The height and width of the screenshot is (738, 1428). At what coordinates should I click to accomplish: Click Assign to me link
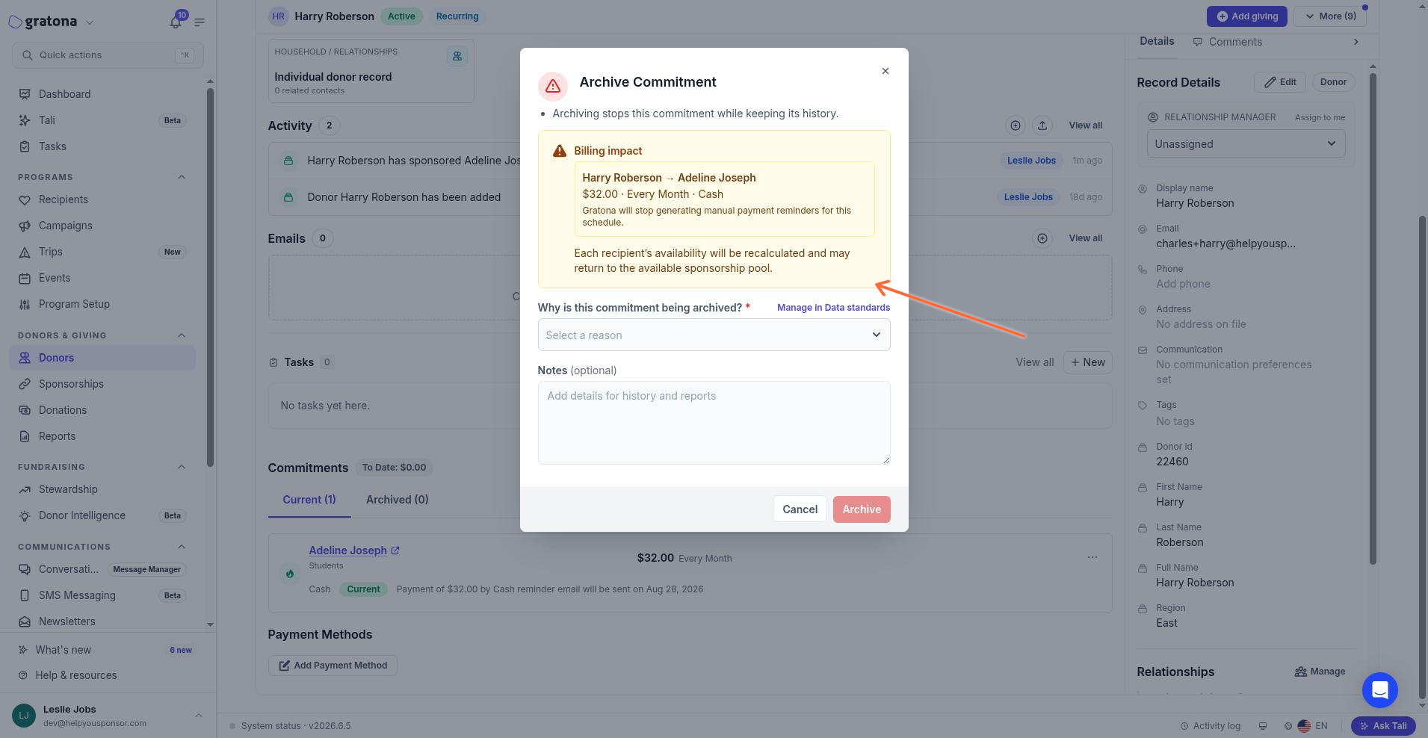point(1320,117)
